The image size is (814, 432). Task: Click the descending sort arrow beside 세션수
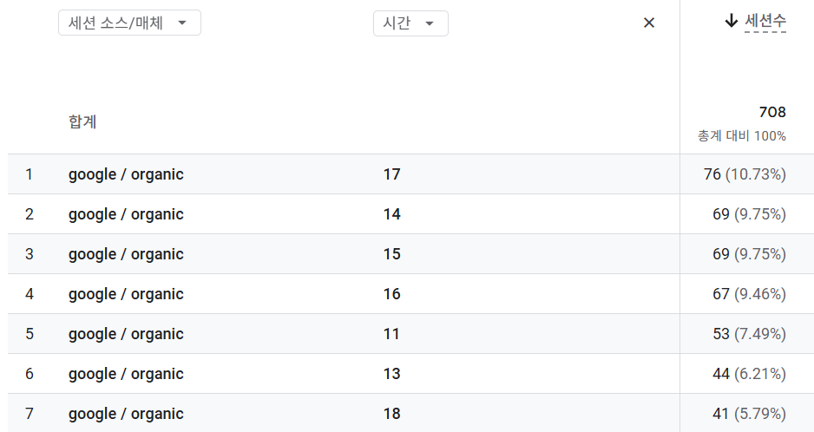(731, 22)
